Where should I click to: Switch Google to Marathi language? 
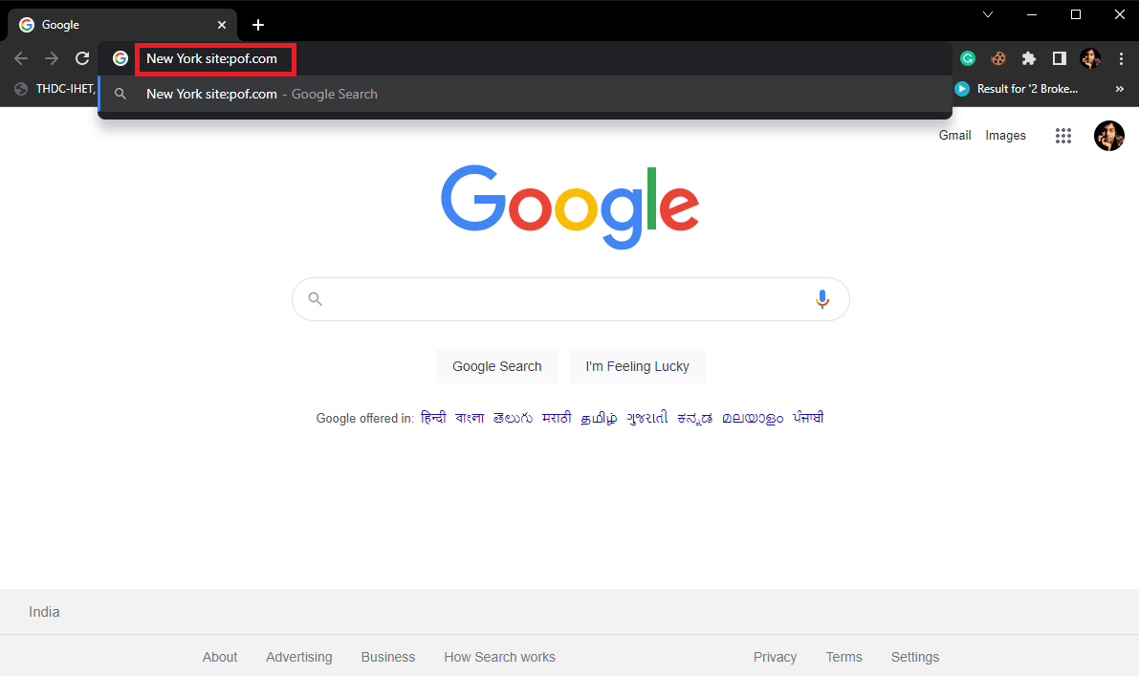point(557,418)
